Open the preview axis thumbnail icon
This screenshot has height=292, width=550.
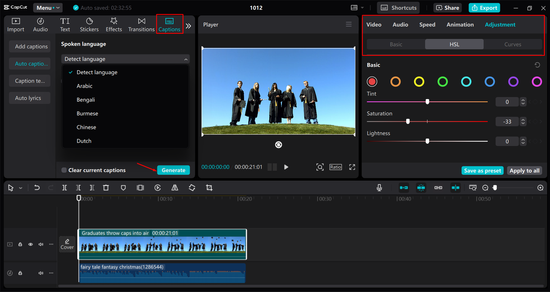(473, 188)
